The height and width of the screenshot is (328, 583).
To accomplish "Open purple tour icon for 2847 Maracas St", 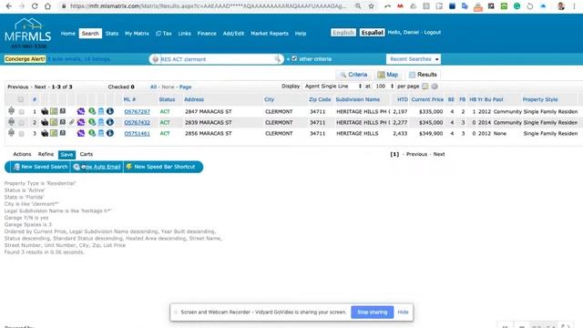I will click(x=81, y=111).
